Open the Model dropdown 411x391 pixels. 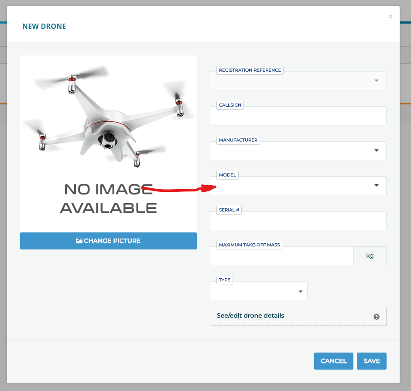coord(298,186)
